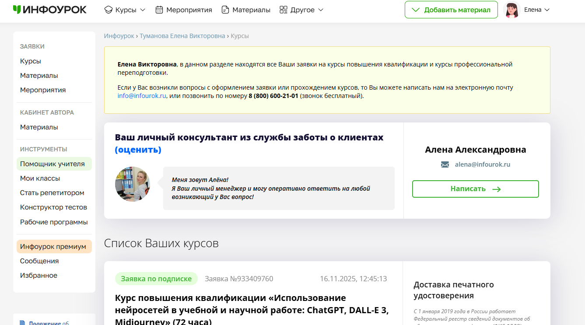Click Елена's profile avatar
This screenshot has width=585, height=325.
[x=511, y=10]
